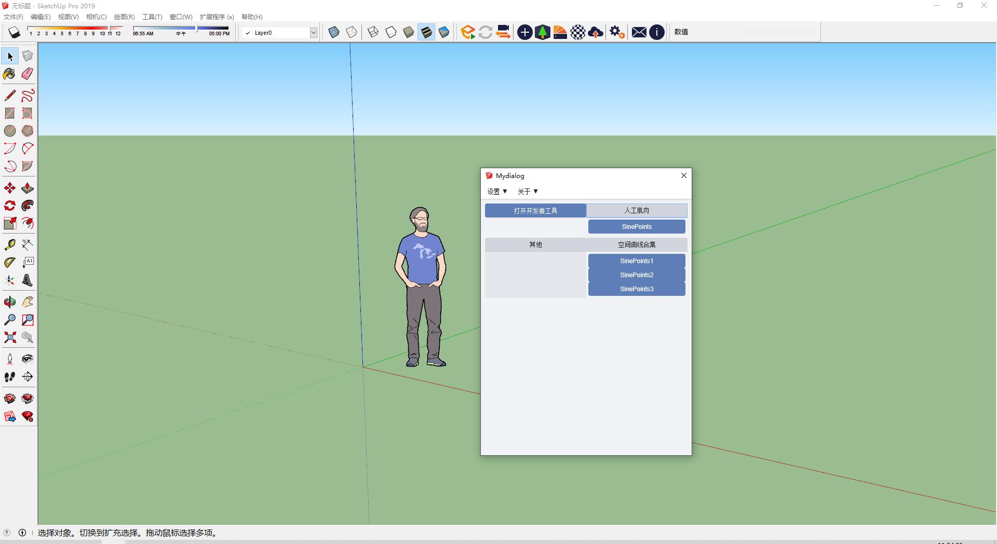Select the 3D Text tool

click(x=28, y=280)
